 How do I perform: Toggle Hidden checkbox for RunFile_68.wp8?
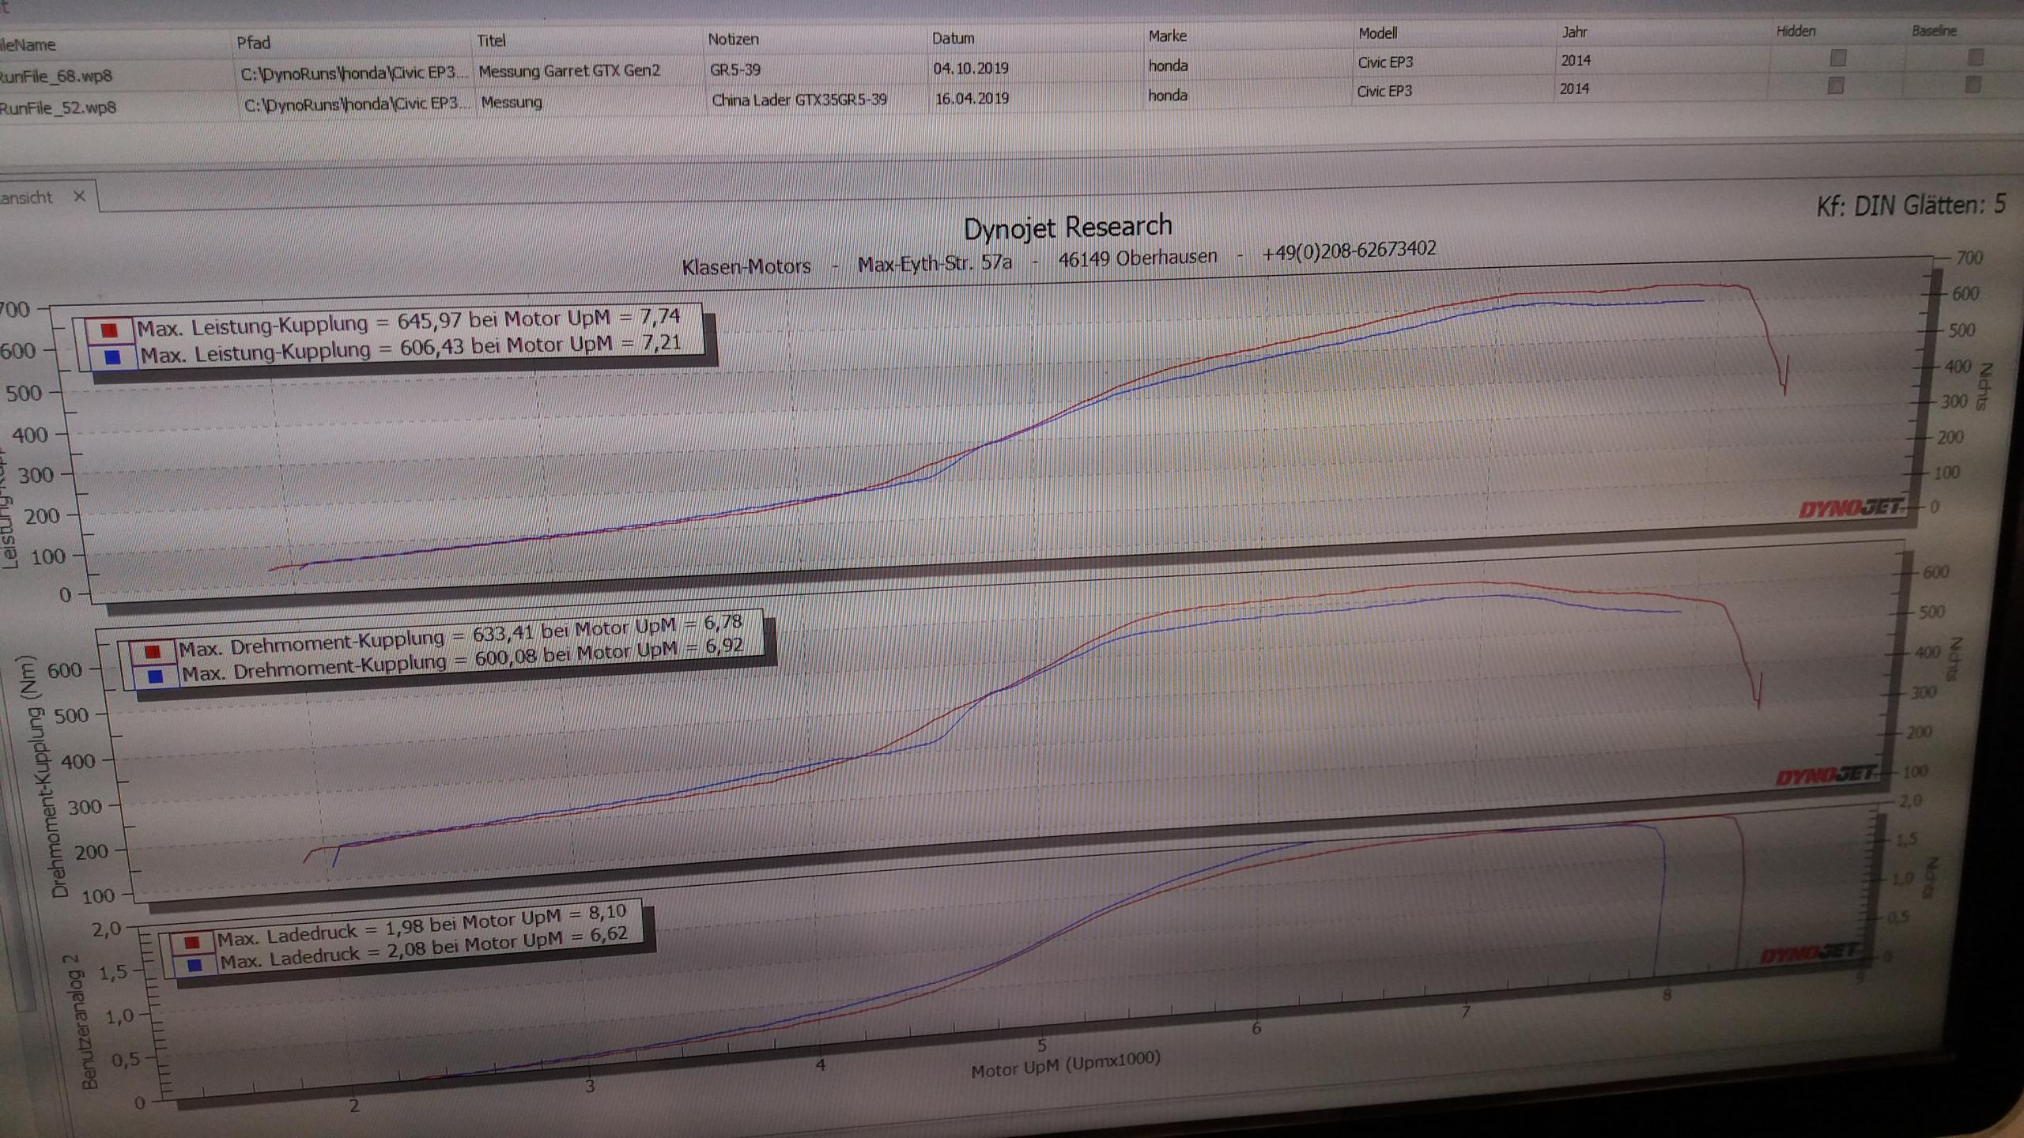[x=1838, y=58]
